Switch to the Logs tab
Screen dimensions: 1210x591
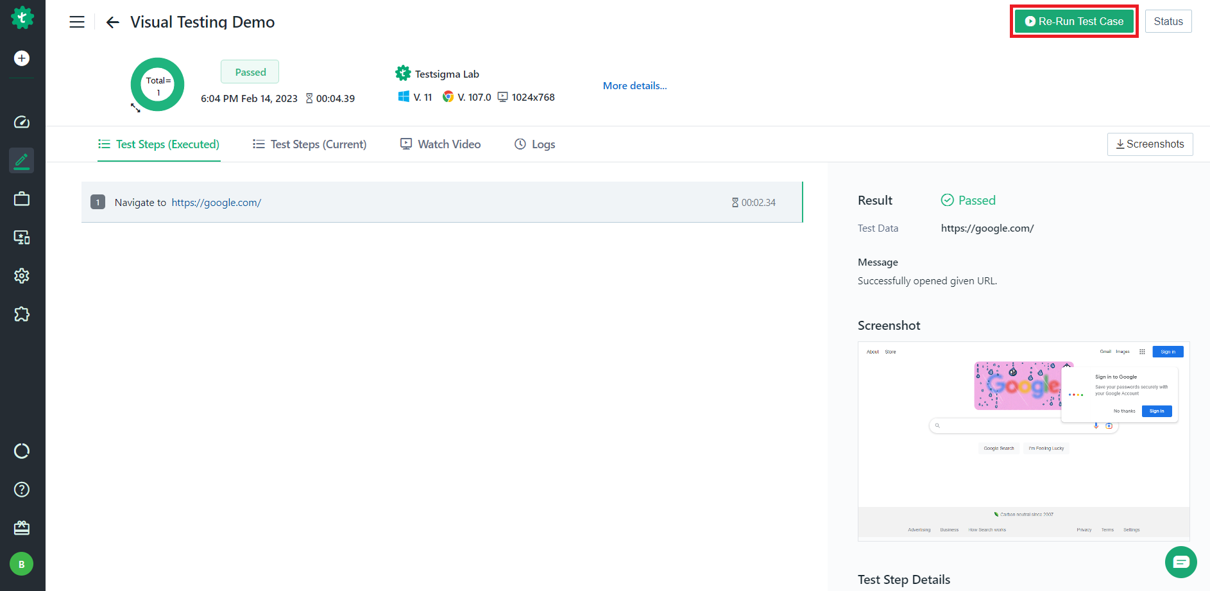tap(535, 144)
